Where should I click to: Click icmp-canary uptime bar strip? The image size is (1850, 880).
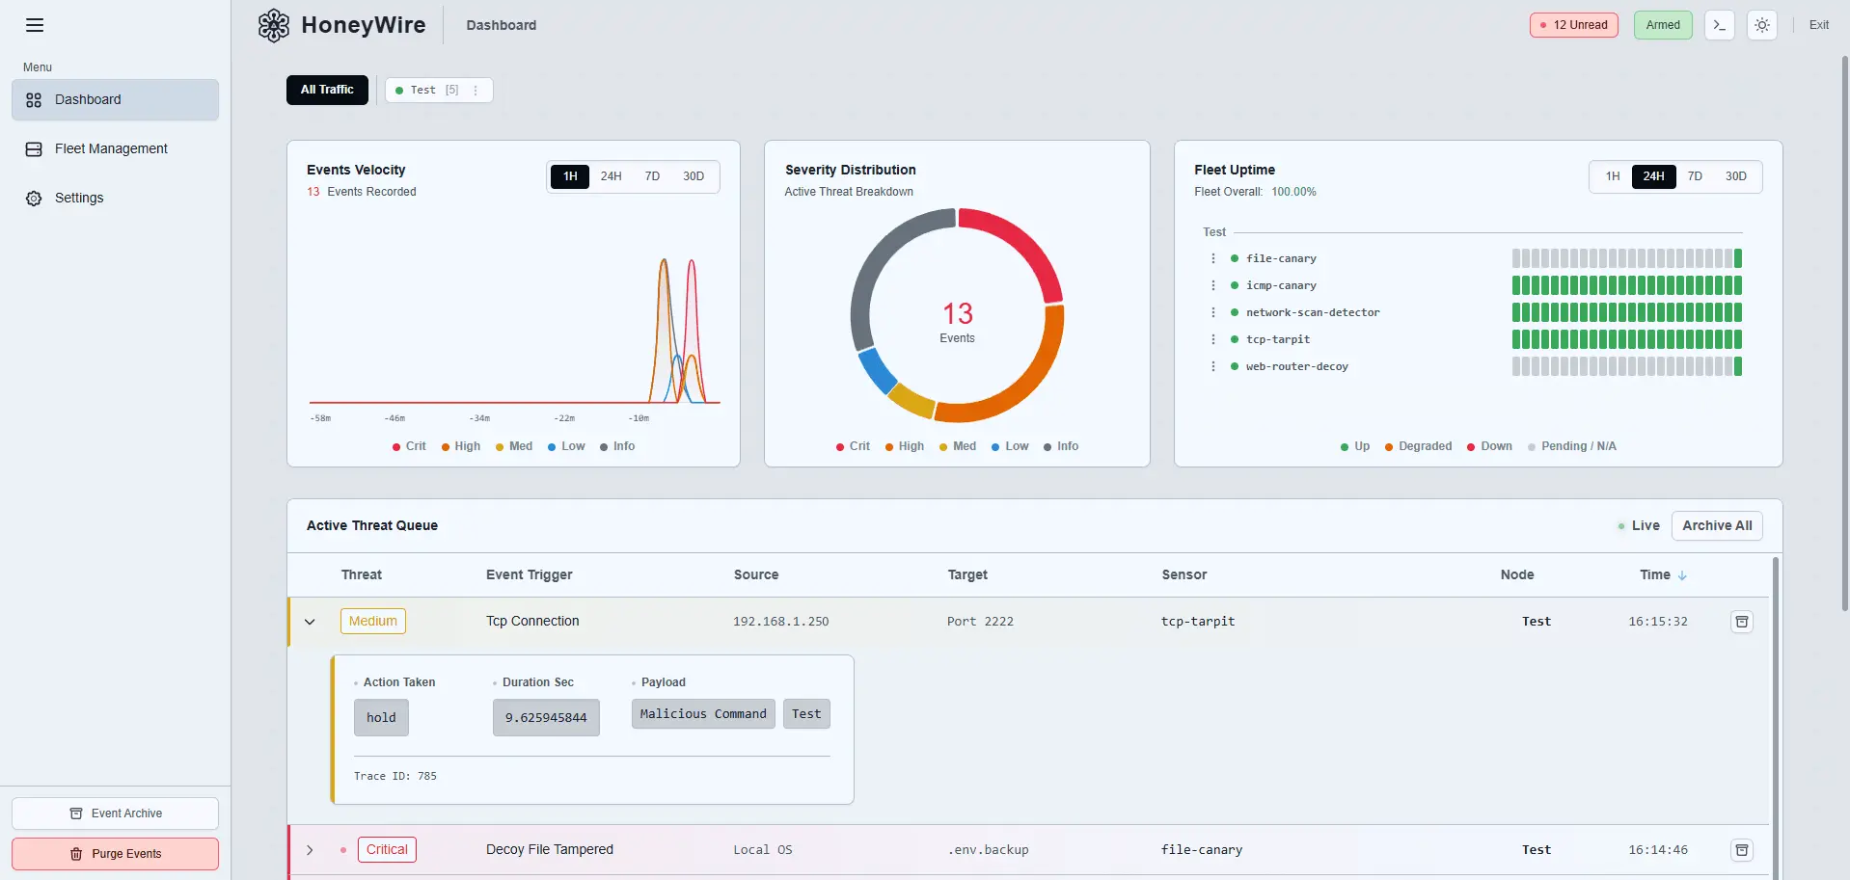coord(1627,285)
